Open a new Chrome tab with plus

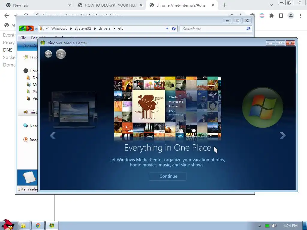[224, 5]
